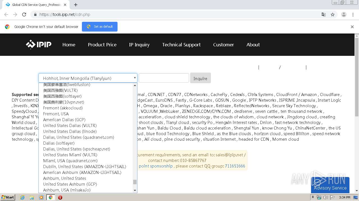Screen dimensions: 359x201
Task: Select American Ashburn (AMAZON-LIGHTSAIL) option
Action: click(86, 173)
